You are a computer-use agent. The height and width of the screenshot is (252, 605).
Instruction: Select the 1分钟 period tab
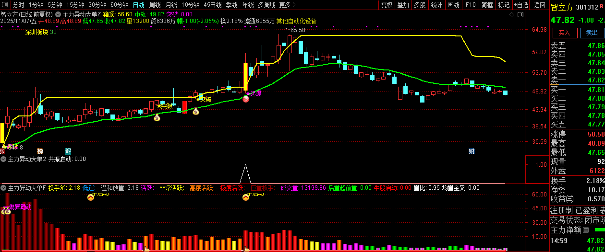click(x=36, y=5)
